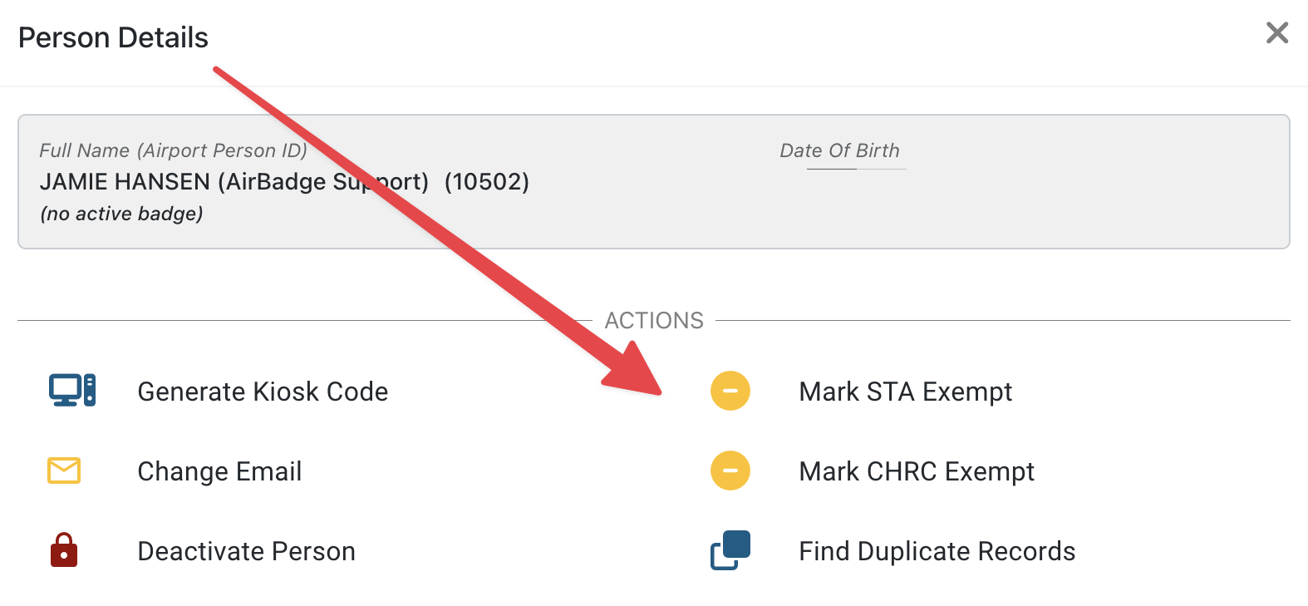Click the blue duplicate records icon

tap(730, 550)
